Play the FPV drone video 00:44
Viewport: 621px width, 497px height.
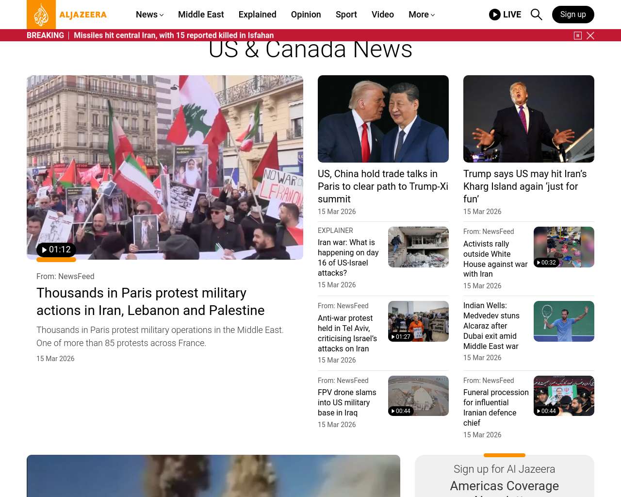coord(401,411)
